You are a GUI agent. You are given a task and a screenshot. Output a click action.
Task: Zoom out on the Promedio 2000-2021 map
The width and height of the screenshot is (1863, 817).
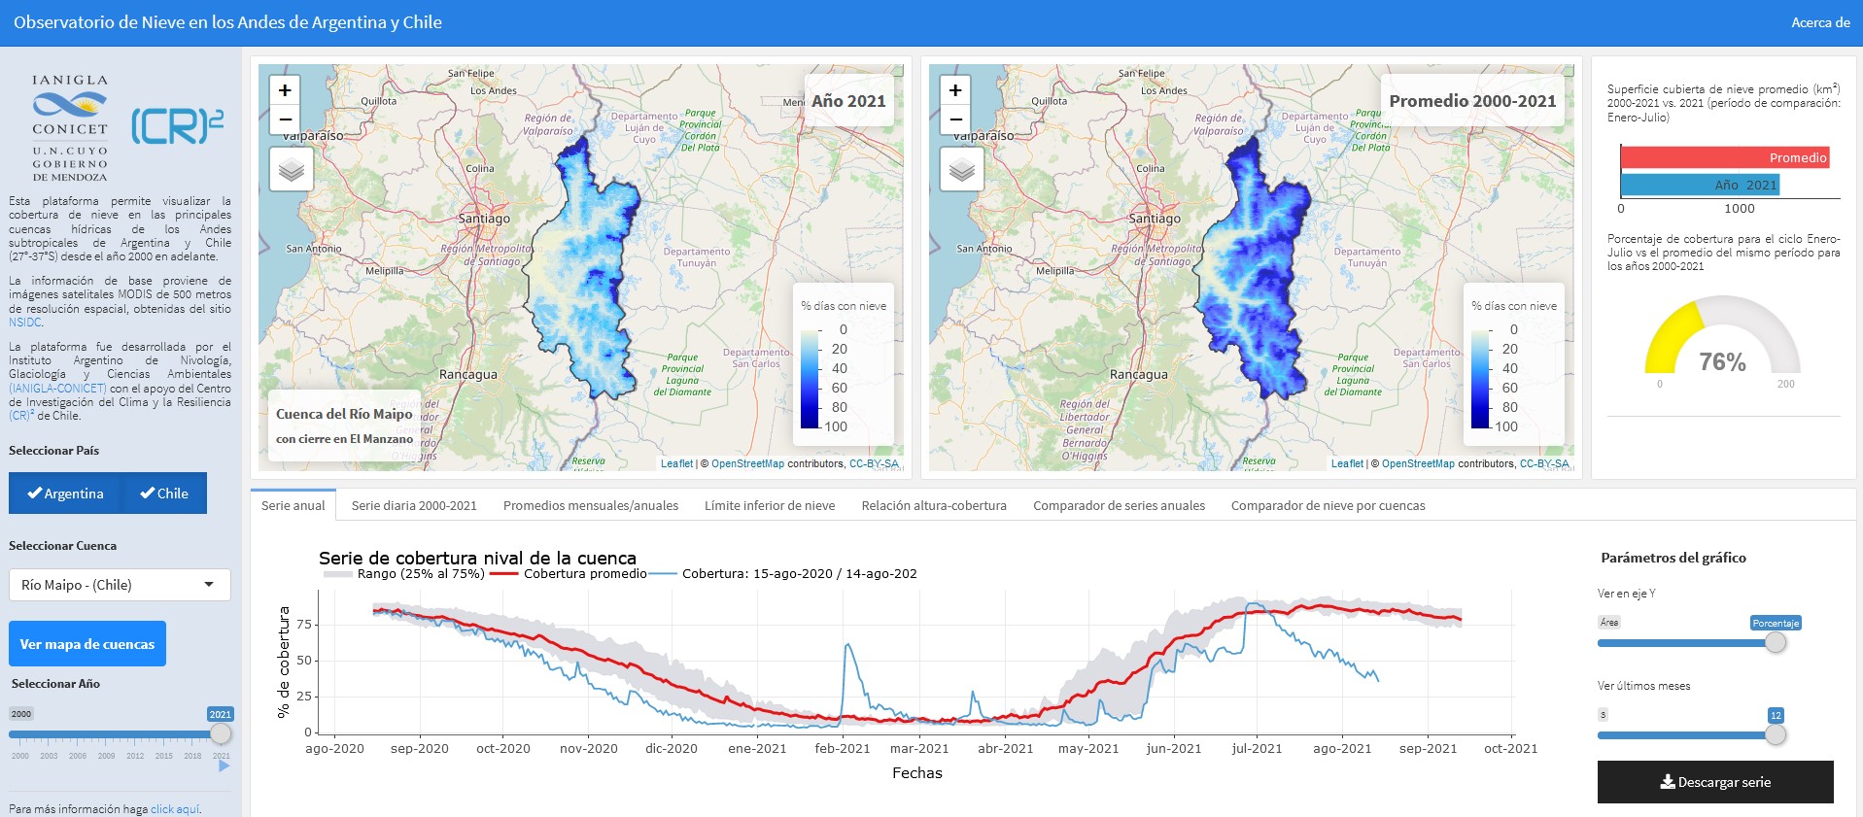coord(955,119)
